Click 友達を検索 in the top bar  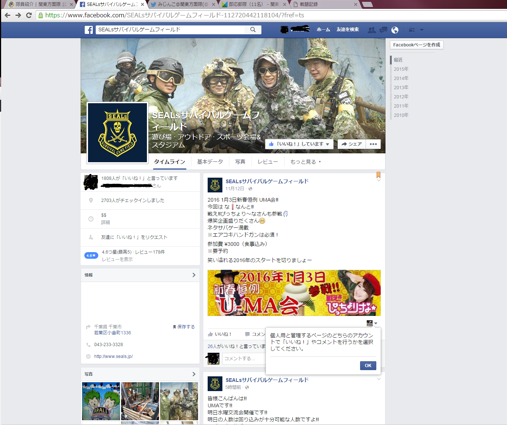348,29
